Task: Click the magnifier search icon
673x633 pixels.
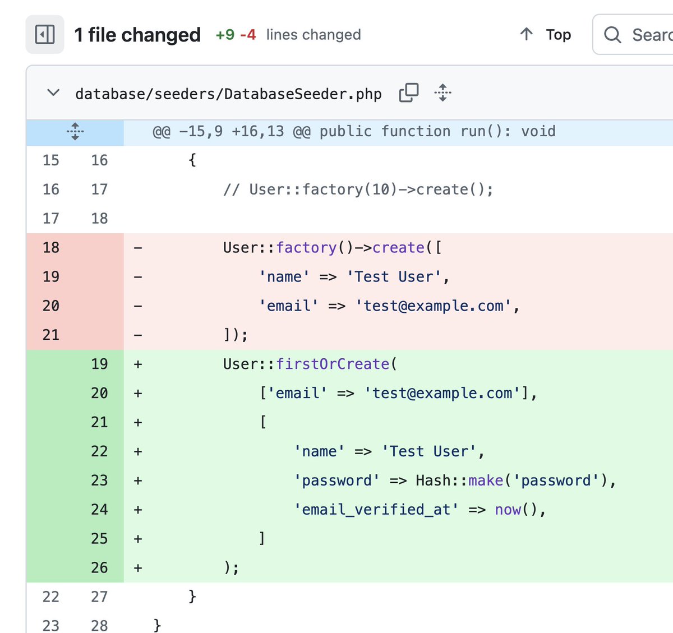Action: [612, 35]
